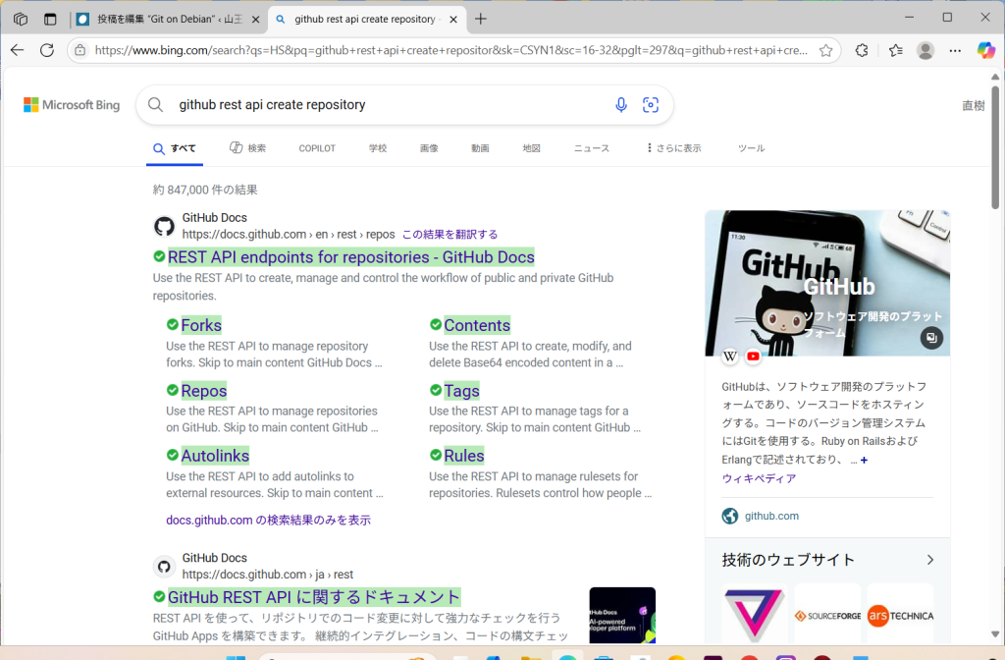Open the ツール options
The image size is (1005, 660).
[751, 148]
